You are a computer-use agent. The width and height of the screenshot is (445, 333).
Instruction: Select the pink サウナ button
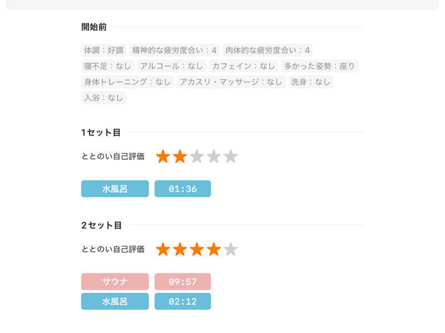pyautogui.click(x=115, y=281)
